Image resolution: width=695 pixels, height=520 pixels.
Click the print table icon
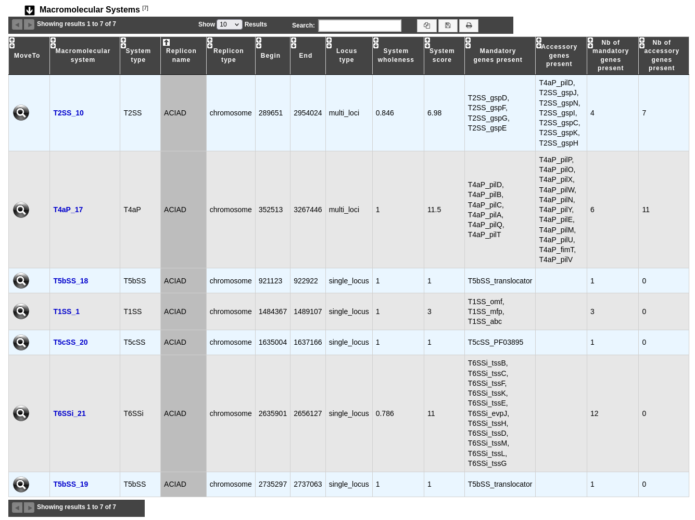pos(469,25)
